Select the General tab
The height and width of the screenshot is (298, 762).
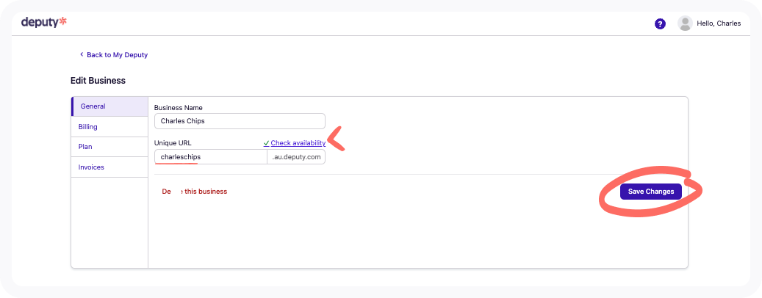pos(109,106)
